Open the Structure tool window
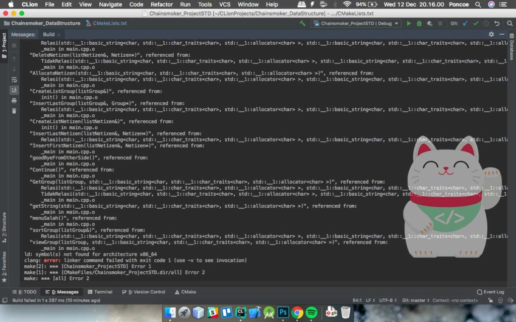The image size is (516, 322). [x=4, y=227]
